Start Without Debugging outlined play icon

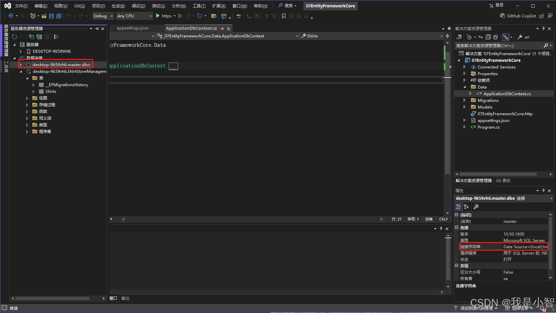tap(180, 16)
